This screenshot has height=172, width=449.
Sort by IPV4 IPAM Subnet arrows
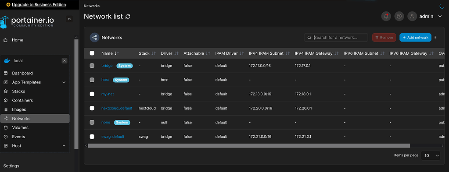click(287, 53)
